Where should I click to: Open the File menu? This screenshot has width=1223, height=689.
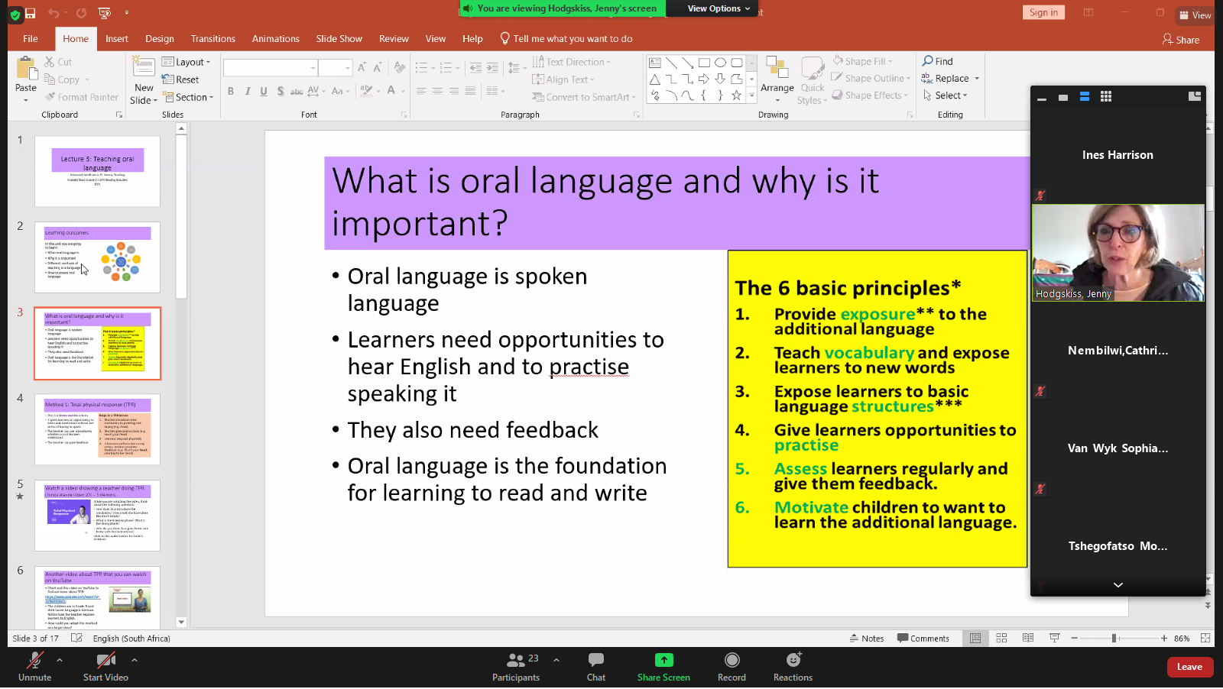click(31, 39)
